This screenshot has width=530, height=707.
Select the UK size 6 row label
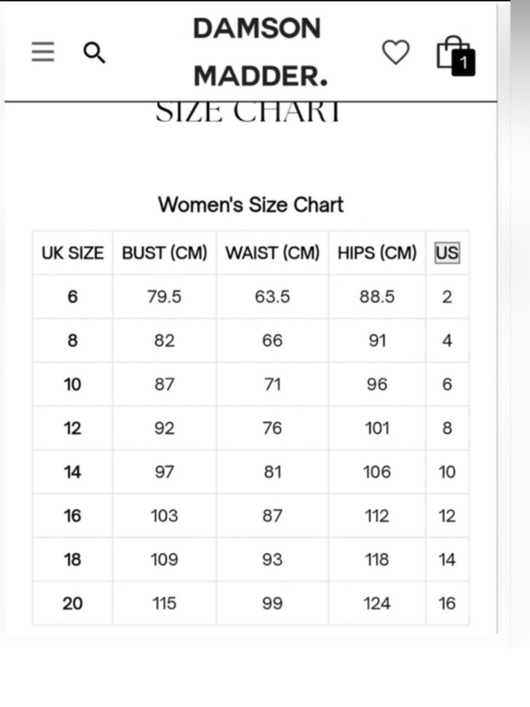(x=73, y=296)
